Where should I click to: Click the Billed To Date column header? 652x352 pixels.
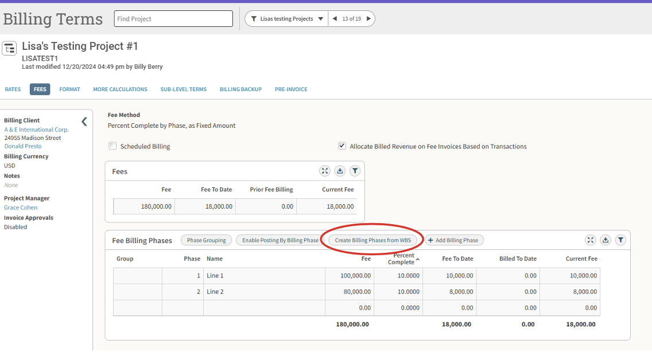(518, 259)
